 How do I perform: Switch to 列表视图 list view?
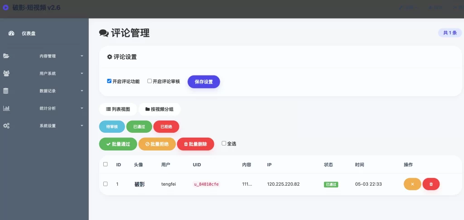coord(118,109)
